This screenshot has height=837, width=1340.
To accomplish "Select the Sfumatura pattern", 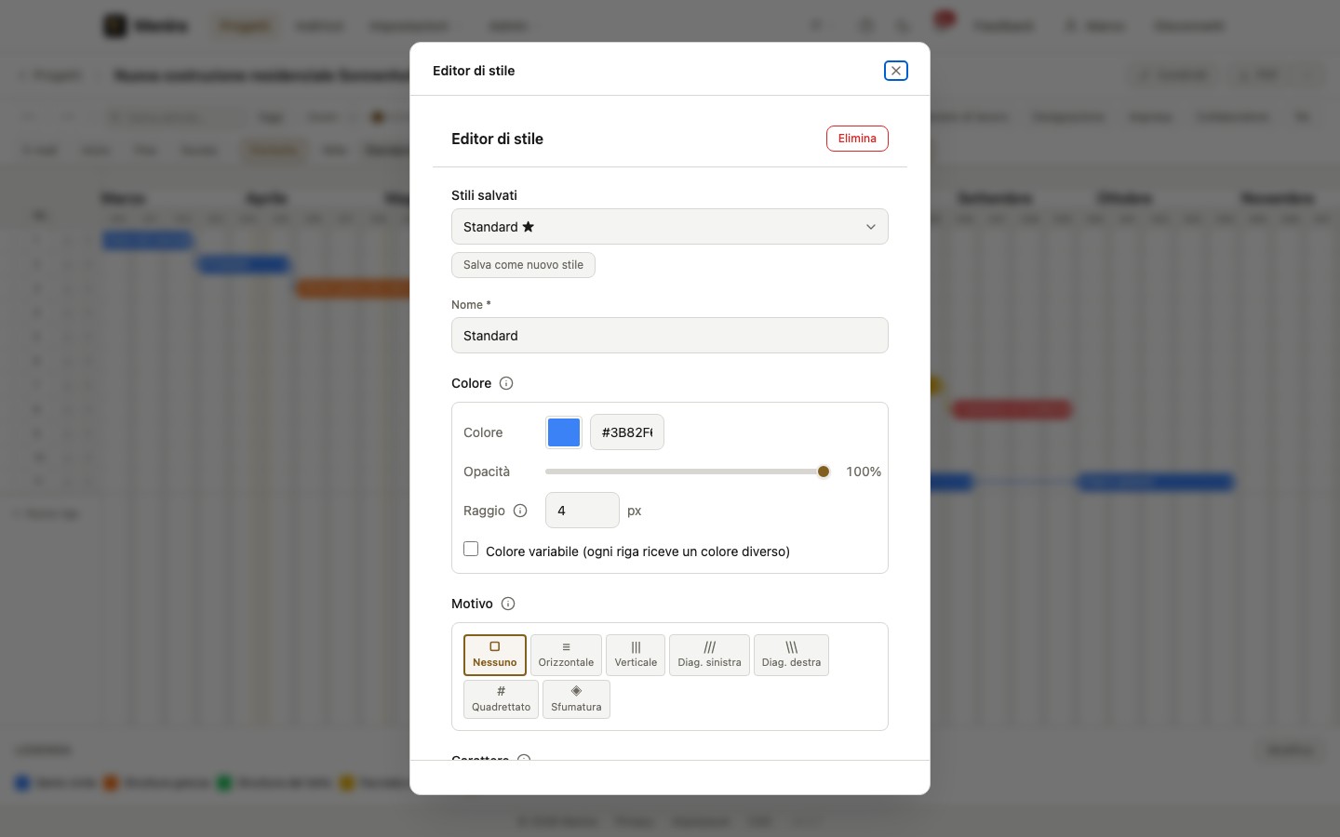I will [x=576, y=699].
